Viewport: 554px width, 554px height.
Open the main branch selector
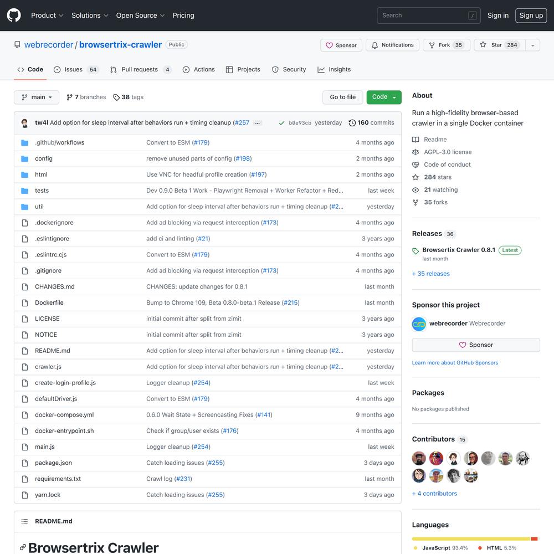(x=37, y=97)
